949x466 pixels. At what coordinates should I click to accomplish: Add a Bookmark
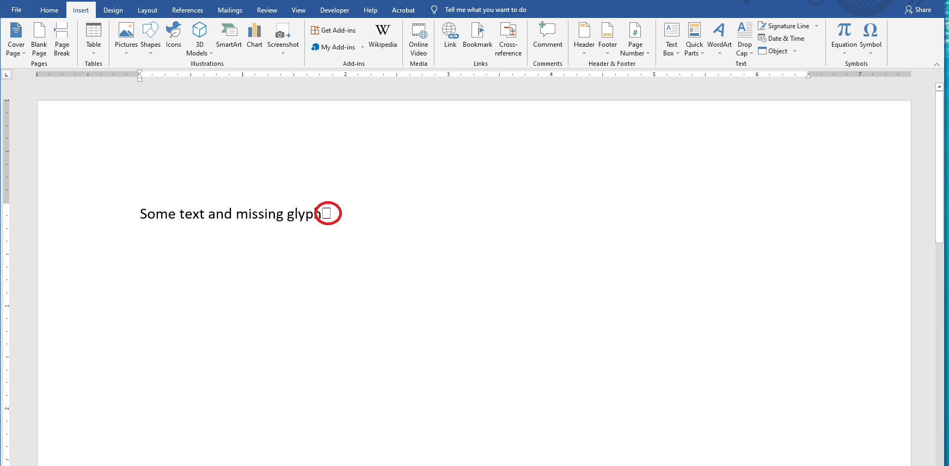pyautogui.click(x=477, y=36)
